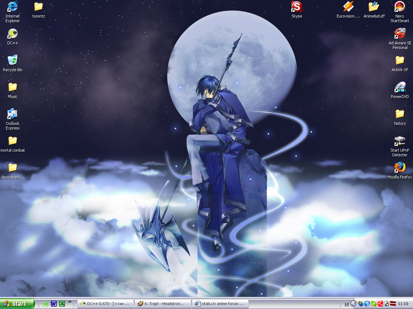The height and width of the screenshot is (309, 413).
Task: Click the printer tray icon
Action: (386, 304)
